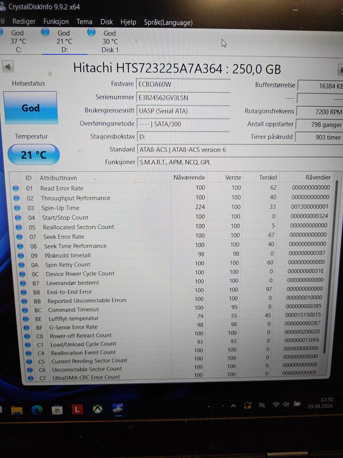The height and width of the screenshot is (458, 343).
Task: Click status circle for Seek Error Rate
Action: [x=20, y=237]
